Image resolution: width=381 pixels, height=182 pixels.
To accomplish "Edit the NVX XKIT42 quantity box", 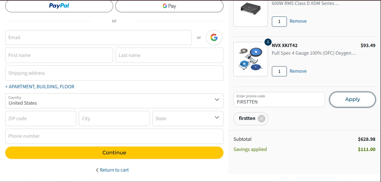I will 279,71.
